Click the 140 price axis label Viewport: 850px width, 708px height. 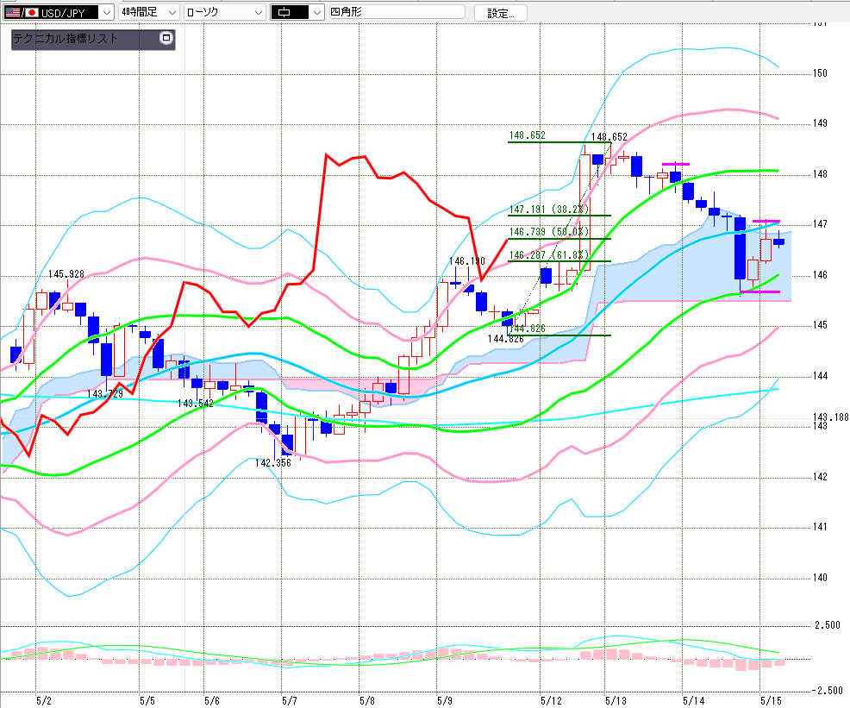point(820,578)
